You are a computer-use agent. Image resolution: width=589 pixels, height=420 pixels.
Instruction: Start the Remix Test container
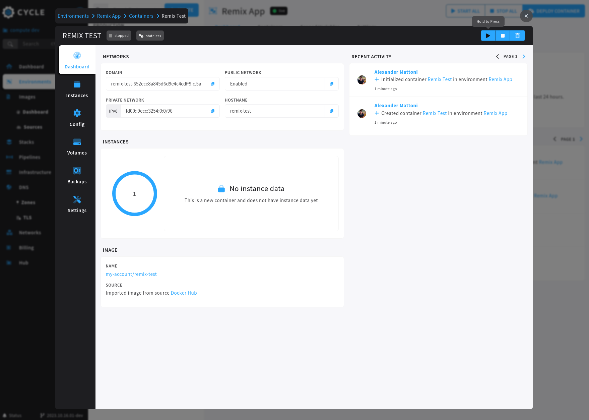pos(488,36)
